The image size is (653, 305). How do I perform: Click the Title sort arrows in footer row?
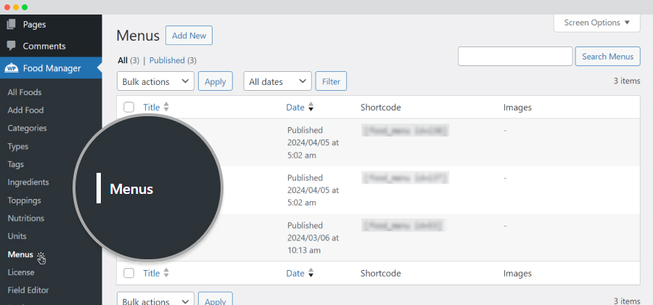[x=166, y=273]
